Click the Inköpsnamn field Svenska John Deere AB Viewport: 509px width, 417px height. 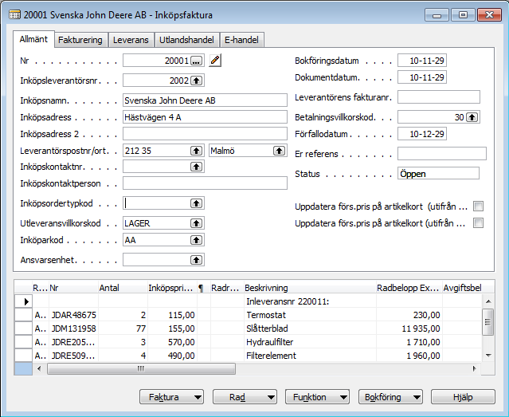tap(206, 100)
